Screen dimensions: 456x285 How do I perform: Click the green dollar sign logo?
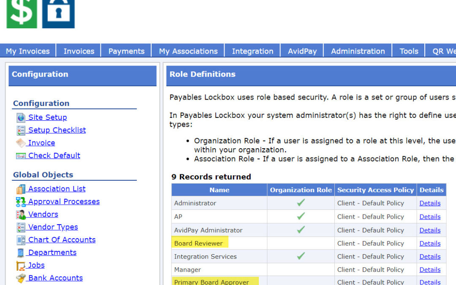click(x=22, y=14)
